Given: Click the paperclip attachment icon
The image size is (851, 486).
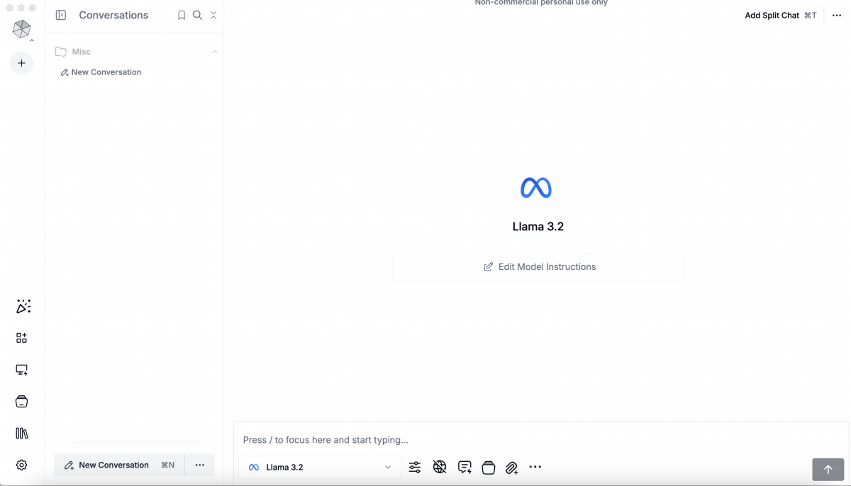Looking at the screenshot, I should [511, 468].
